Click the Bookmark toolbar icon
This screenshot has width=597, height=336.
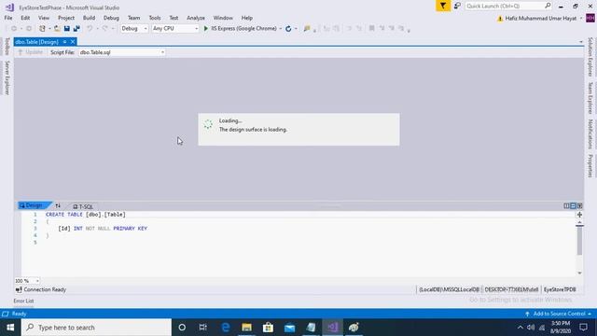click(x=371, y=28)
